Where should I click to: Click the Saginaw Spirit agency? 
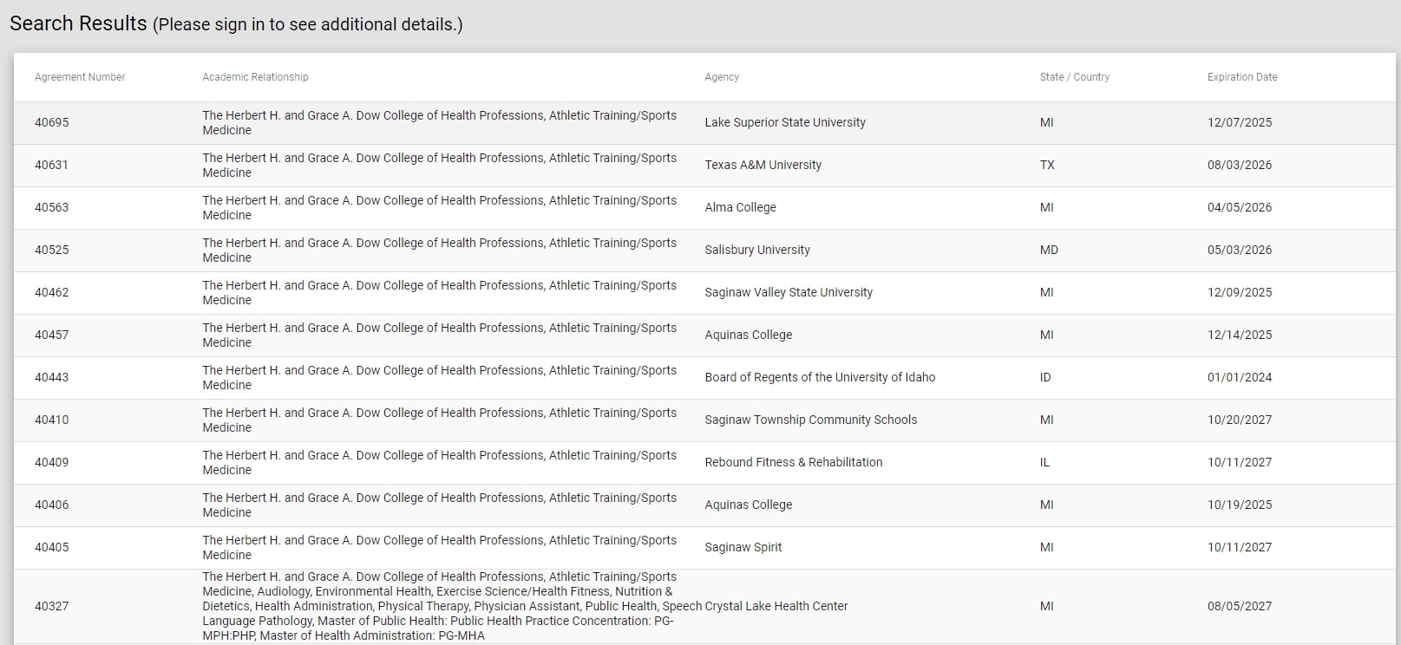[x=743, y=547]
